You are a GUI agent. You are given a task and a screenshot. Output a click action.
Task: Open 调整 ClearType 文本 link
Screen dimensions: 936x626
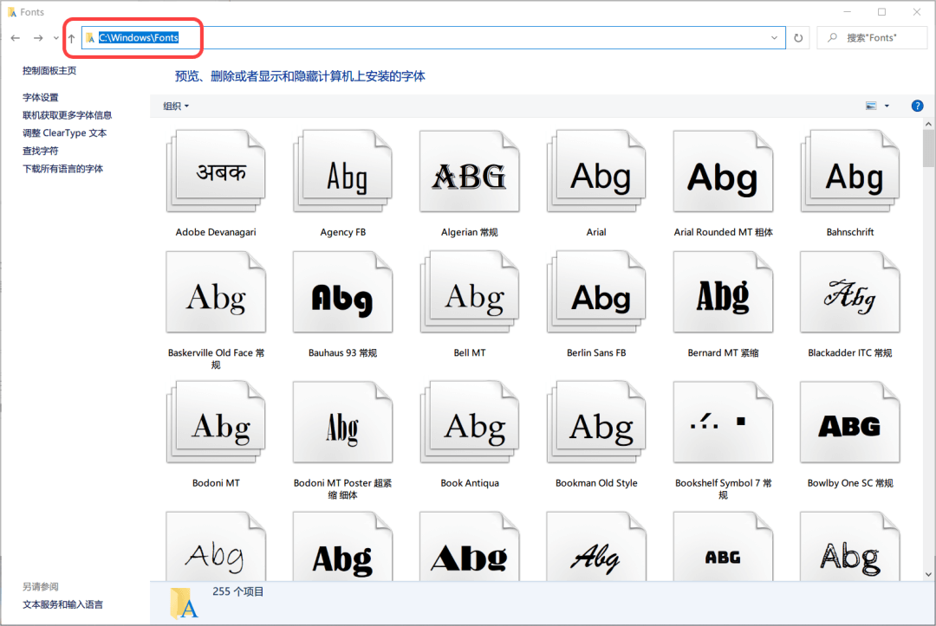tap(64, 133)
